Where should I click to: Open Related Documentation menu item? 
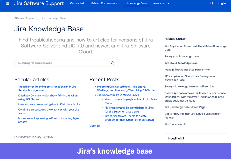[105, 3]
